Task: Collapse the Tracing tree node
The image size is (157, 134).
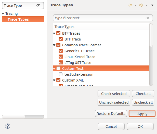Action: (3, 14)
